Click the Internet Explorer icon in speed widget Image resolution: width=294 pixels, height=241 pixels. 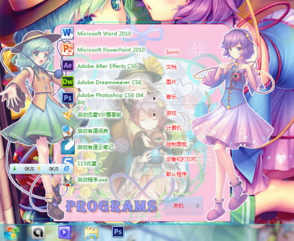pyautogui.click(x=66, y=168)
